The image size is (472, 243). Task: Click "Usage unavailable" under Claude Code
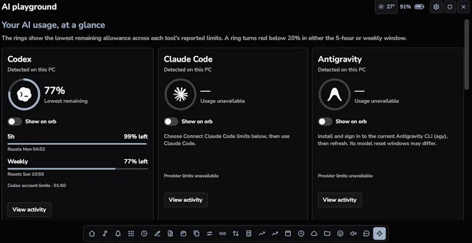pos(223,101)
